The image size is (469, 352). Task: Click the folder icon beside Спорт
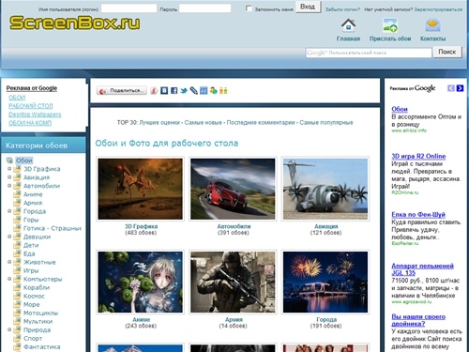click(x=17, y=338)
